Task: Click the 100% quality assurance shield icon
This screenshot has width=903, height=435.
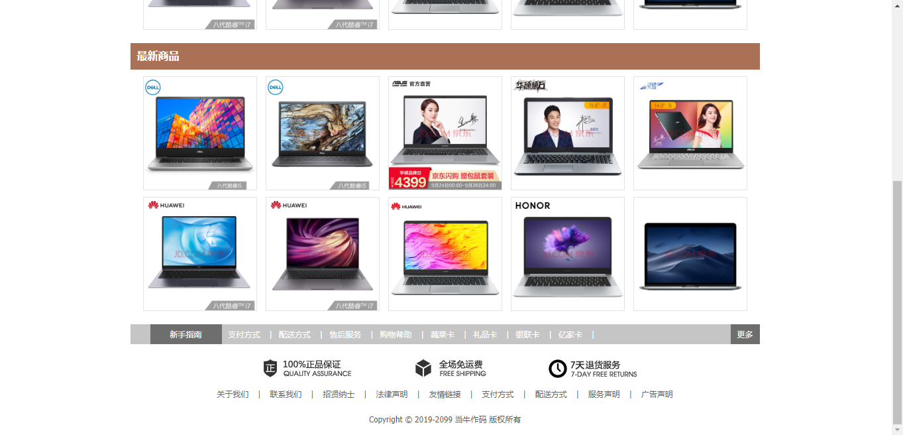Action: tap(270, 368)
